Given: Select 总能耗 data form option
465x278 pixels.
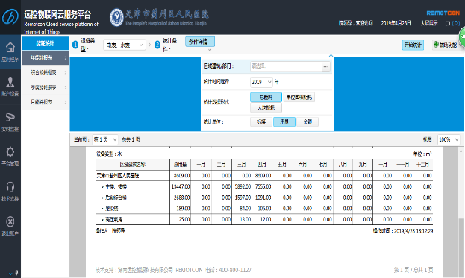Looking at the screenshot, I should tap(266, 97).
